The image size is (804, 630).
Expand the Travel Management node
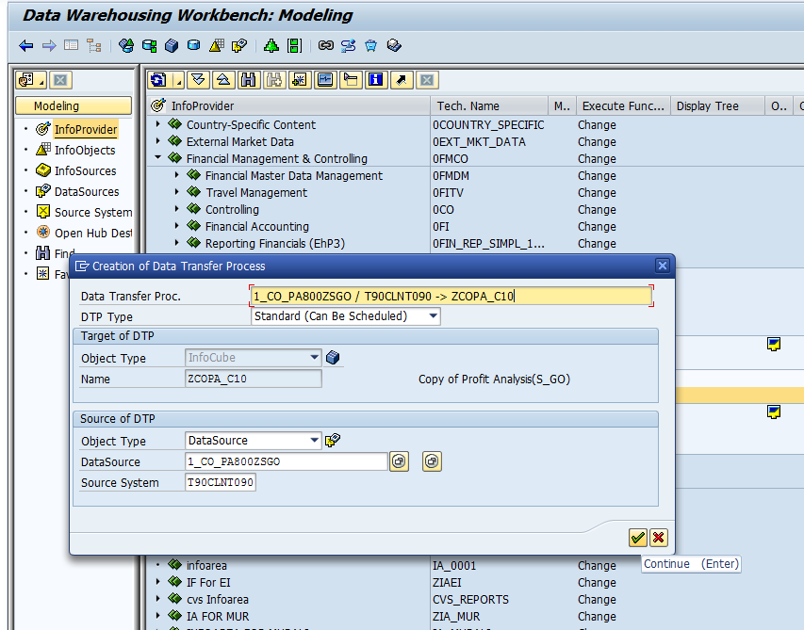[177, 192]
